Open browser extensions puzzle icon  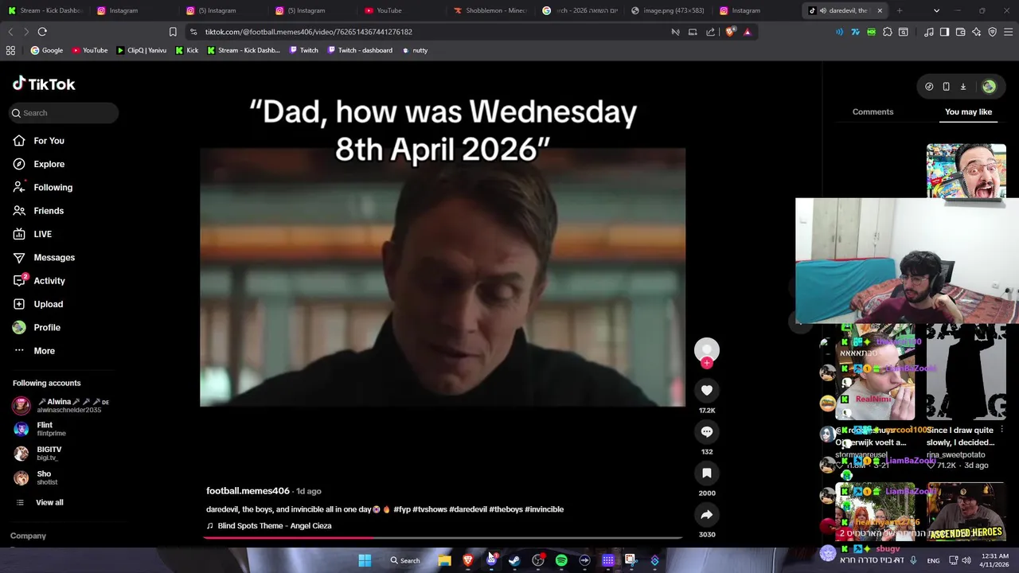point(888,32)
